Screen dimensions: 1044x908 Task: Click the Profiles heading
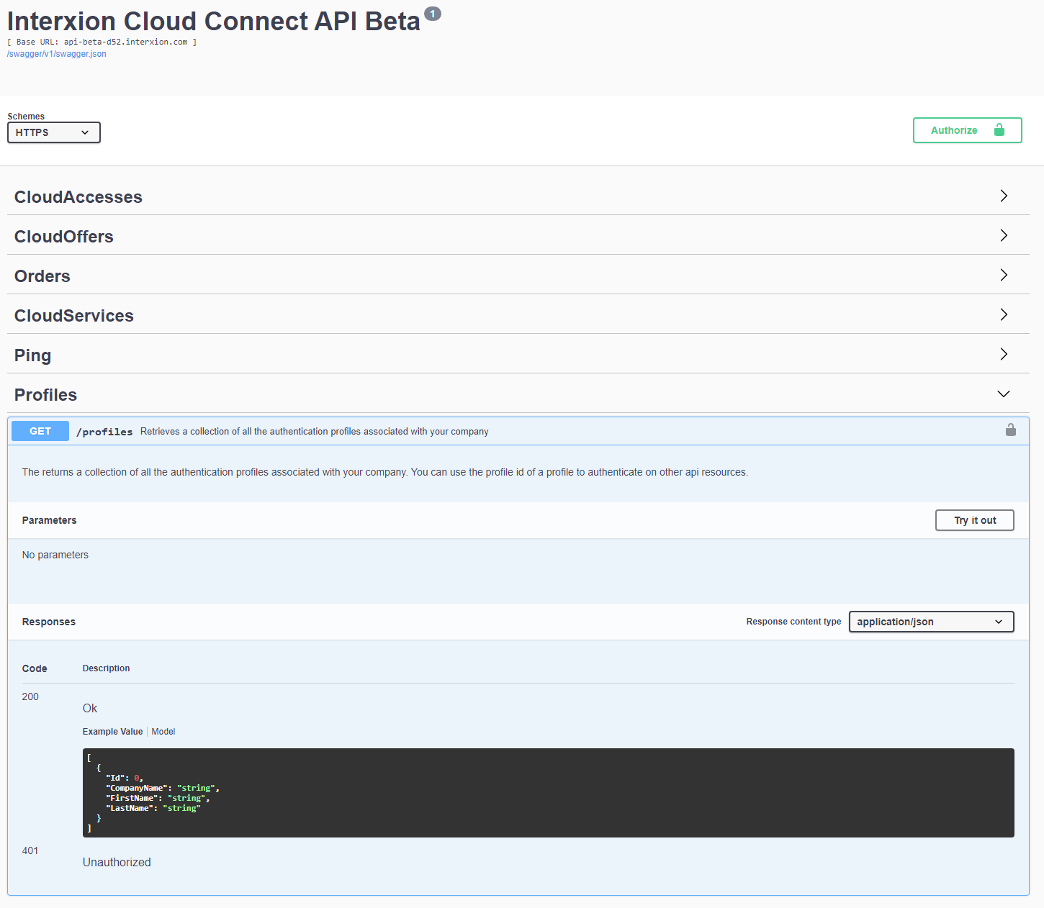click(x=45, y=395)
